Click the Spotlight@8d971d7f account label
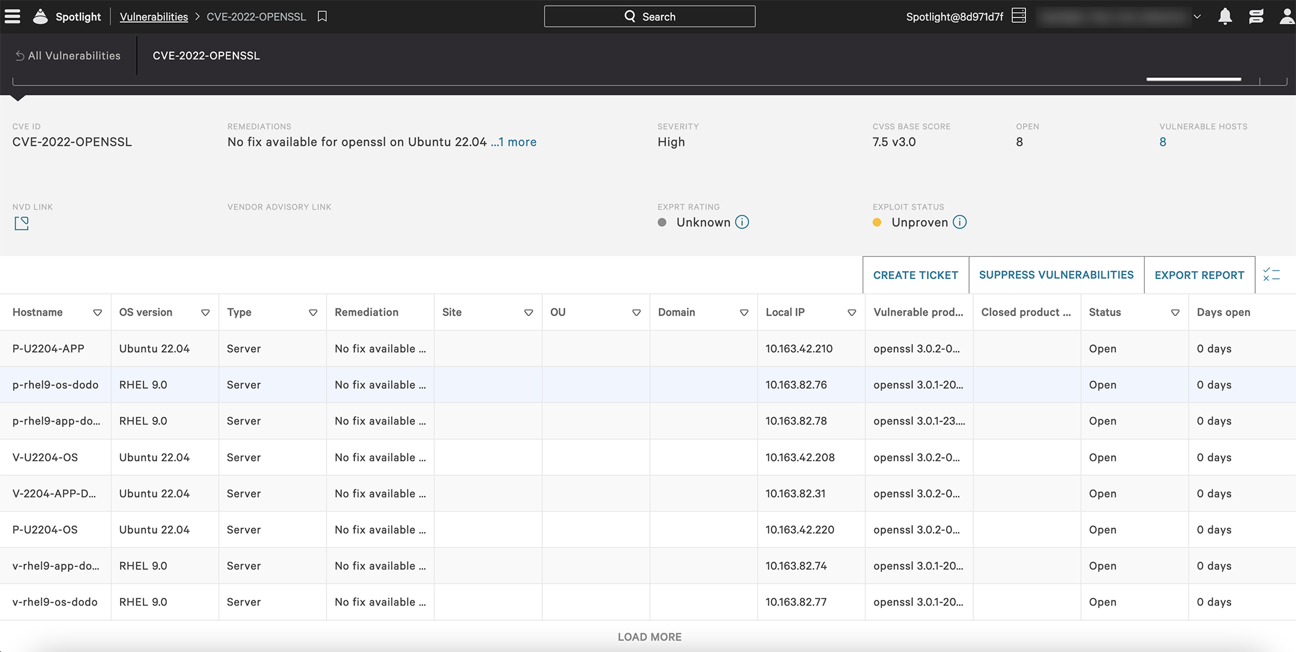 pos(954,17)
